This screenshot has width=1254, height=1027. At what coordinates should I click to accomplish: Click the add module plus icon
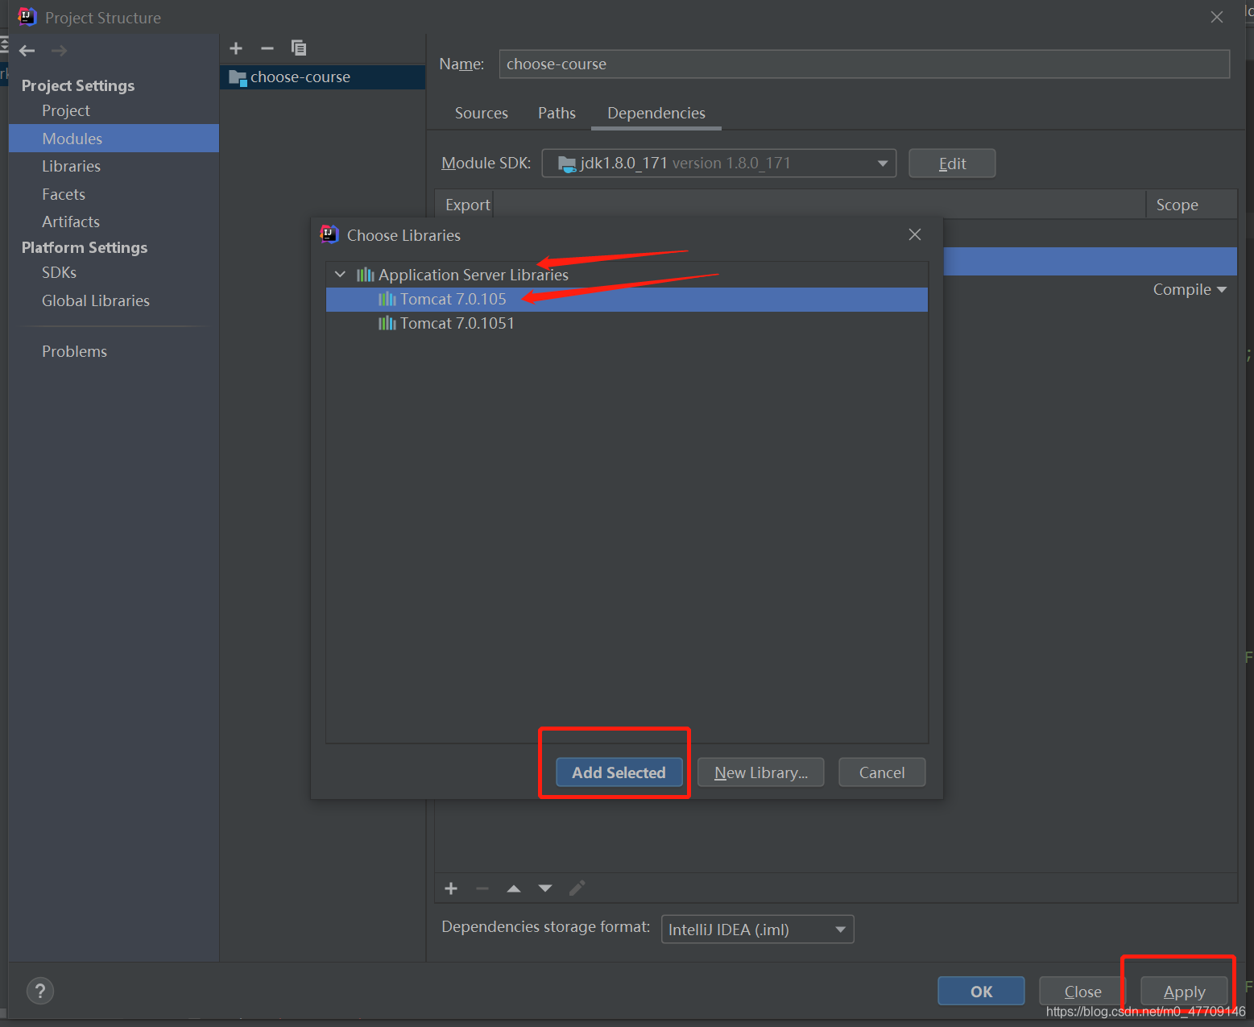[x=236, y=48]
